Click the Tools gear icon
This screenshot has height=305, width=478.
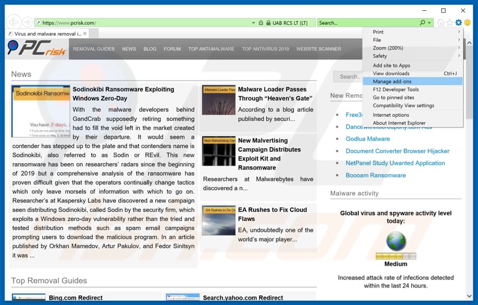pyautogui.click(x=459, y=22)
